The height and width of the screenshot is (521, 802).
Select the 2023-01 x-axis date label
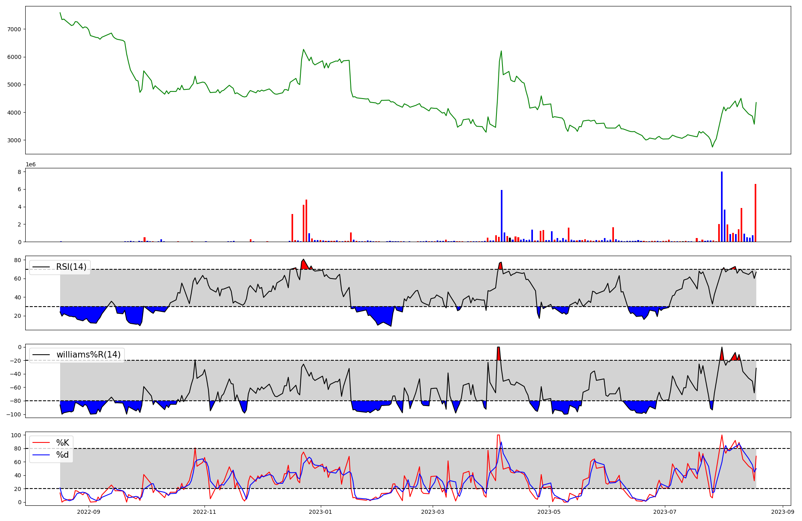[x=320, y=512]
